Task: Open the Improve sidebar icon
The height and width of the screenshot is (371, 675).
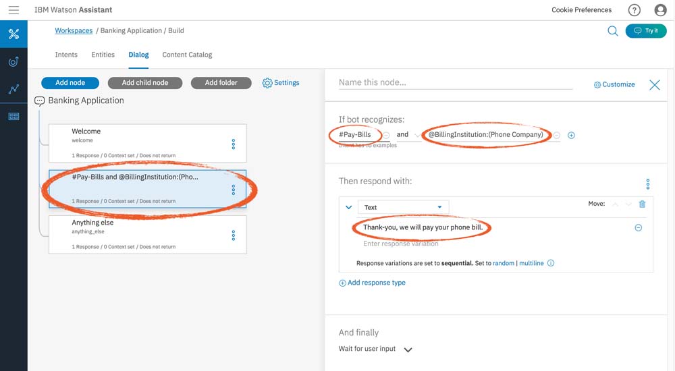Action: click(13, 62)
